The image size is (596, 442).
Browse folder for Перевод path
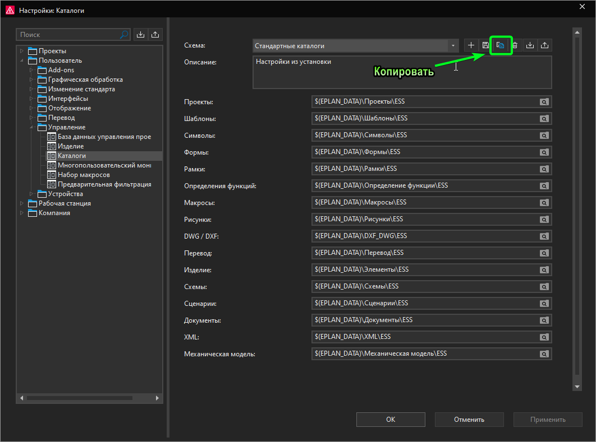tap(544, 253)
